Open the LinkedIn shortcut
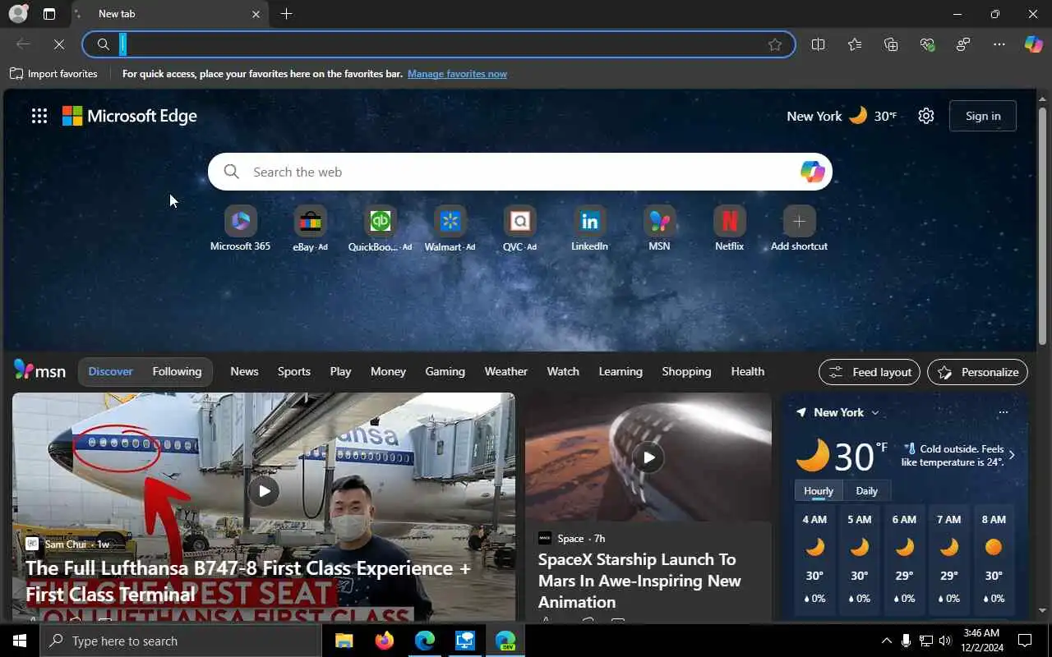This screenshot has width=1052, height=657. [x=589, y=228]
